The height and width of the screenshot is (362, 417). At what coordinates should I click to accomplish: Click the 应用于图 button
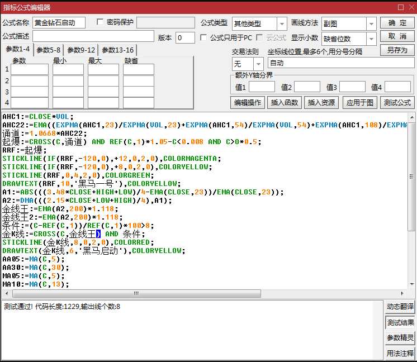pyautogui.click(x=360, y=103)
